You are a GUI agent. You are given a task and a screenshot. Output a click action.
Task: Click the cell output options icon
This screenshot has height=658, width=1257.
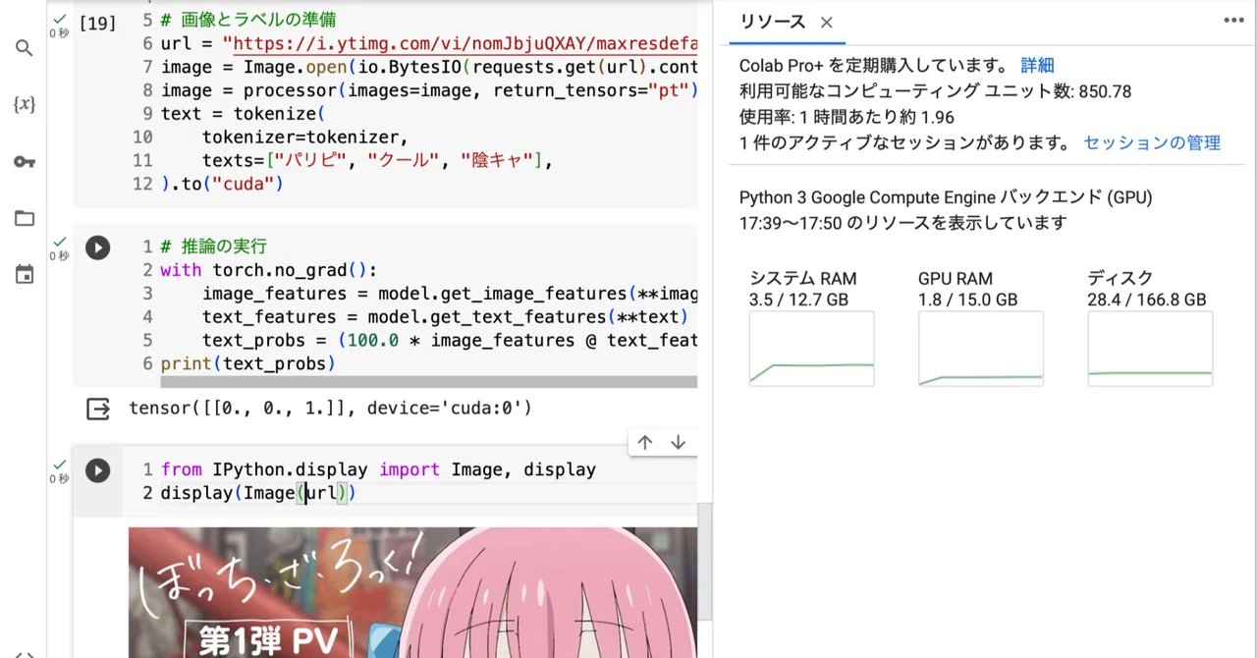coord(98,409)
